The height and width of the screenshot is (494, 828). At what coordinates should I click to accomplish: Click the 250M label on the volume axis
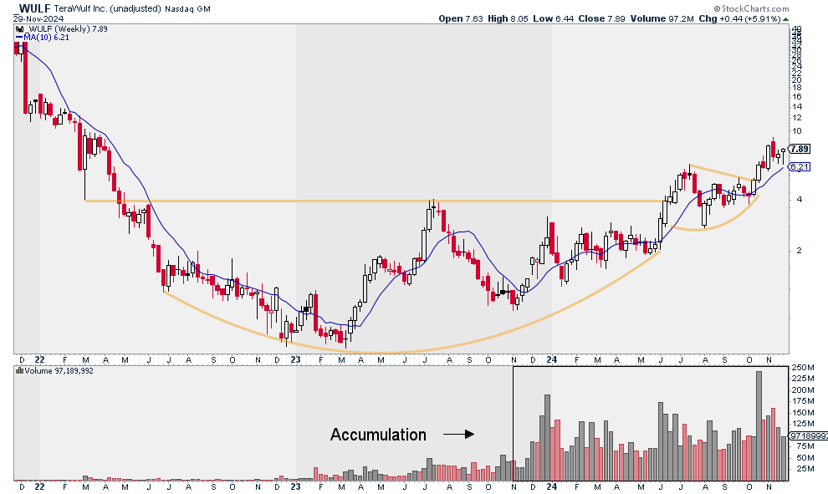(x=803, y=367)
